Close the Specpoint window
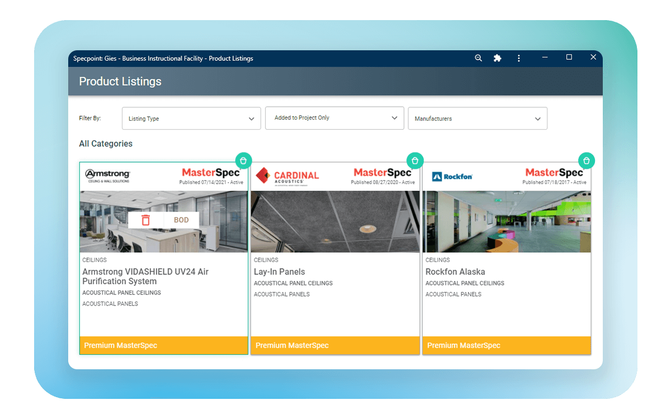671x419 pixels. [x=593, y=58]
